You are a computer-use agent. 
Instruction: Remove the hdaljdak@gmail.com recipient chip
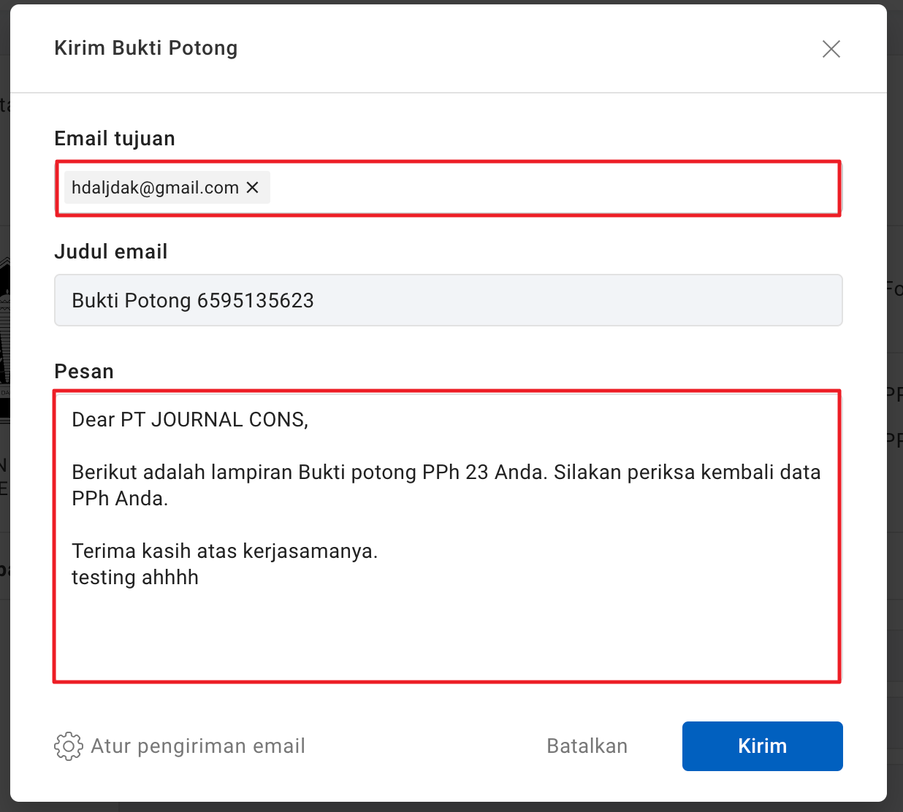pos(253,188)
